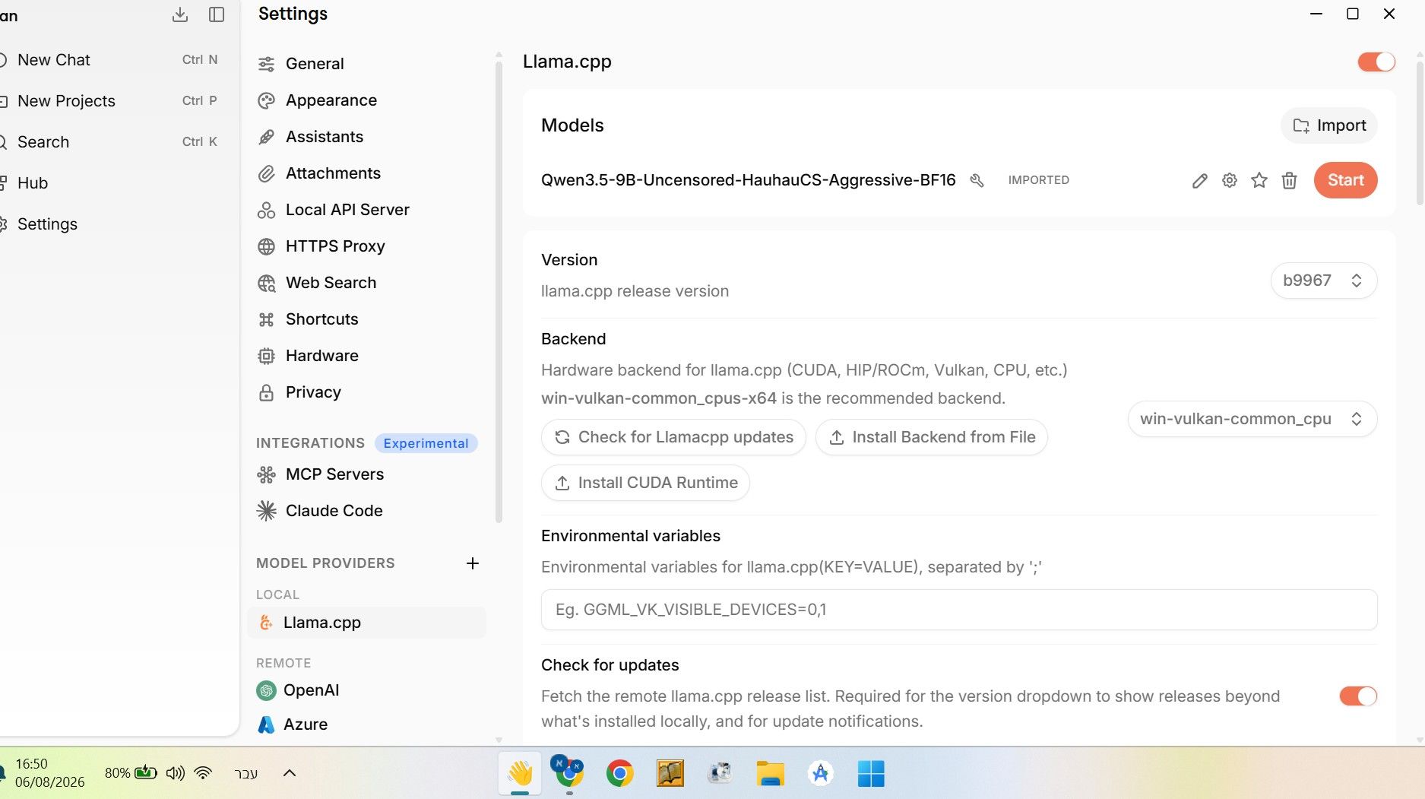Click the IMPORTED label on model row
The image size is (1425, 799).
click(x=1039, y=180)
